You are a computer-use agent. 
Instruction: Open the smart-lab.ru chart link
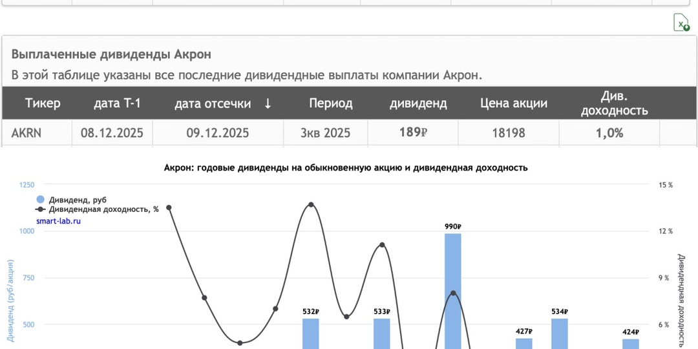59,221
